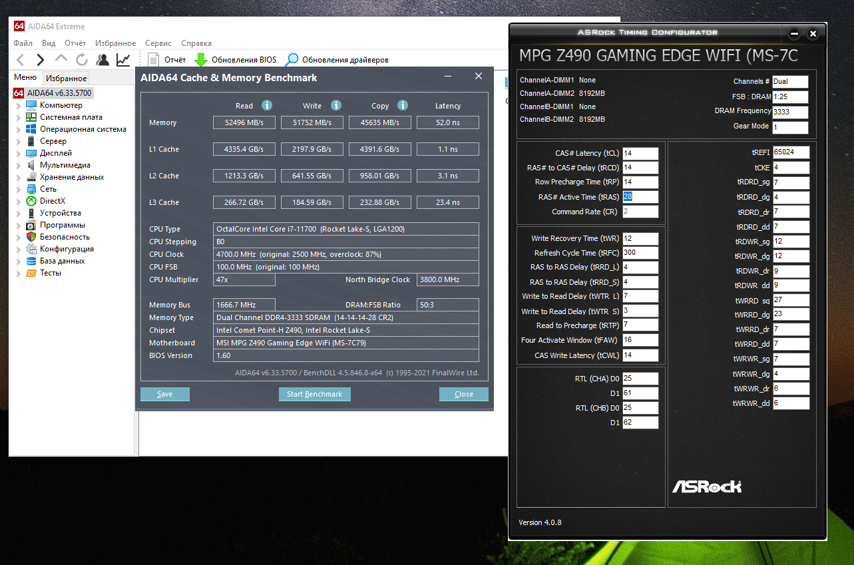Expand the Хранение данных tree node

tap(19, 177)
